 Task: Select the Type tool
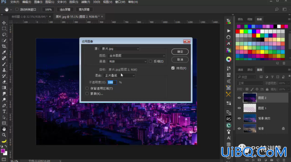[x=4, y=111]
